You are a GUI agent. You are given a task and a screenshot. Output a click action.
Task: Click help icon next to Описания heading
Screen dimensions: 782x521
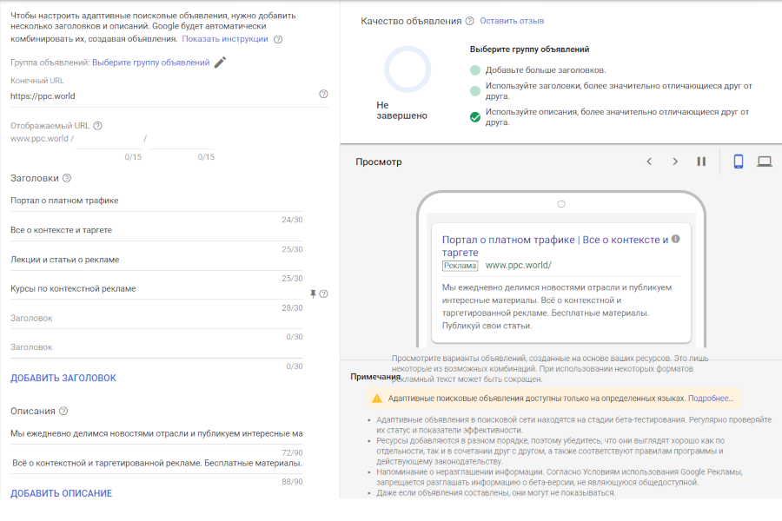pos(63,411)
